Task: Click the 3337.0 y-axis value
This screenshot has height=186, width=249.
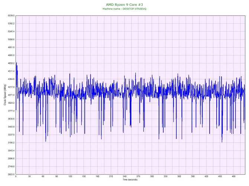Action: pyautogui.click(x=11, y=135)
